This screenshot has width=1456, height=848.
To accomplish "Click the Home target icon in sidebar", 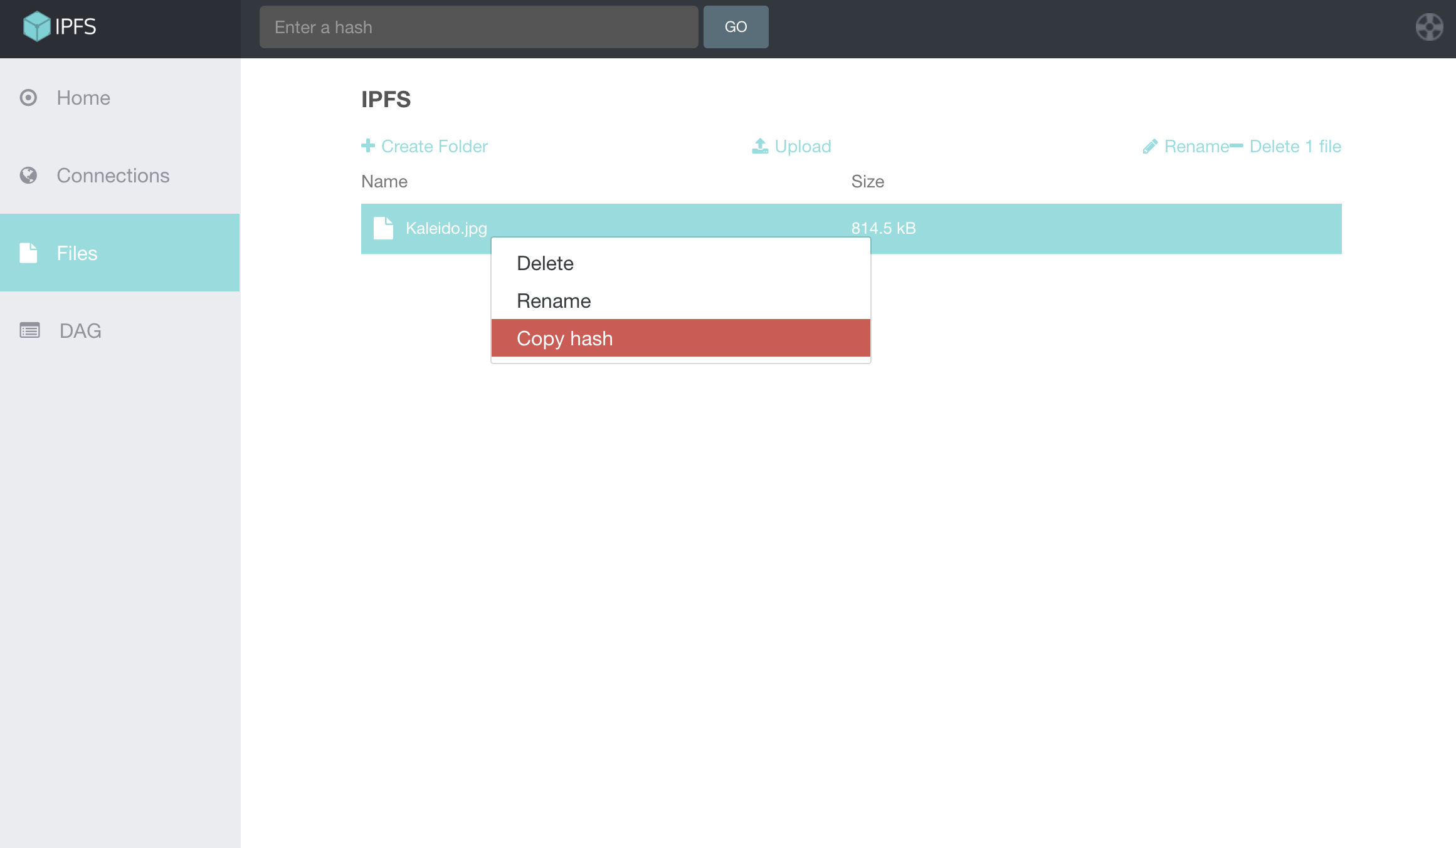I will coord(28,98).
